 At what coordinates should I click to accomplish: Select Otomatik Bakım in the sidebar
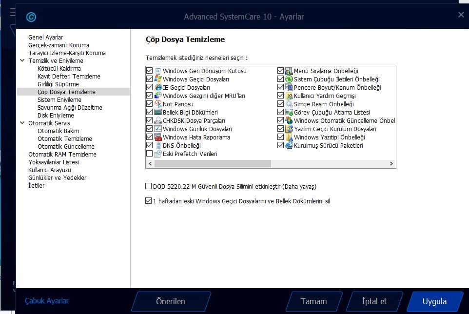click(59, 131)
